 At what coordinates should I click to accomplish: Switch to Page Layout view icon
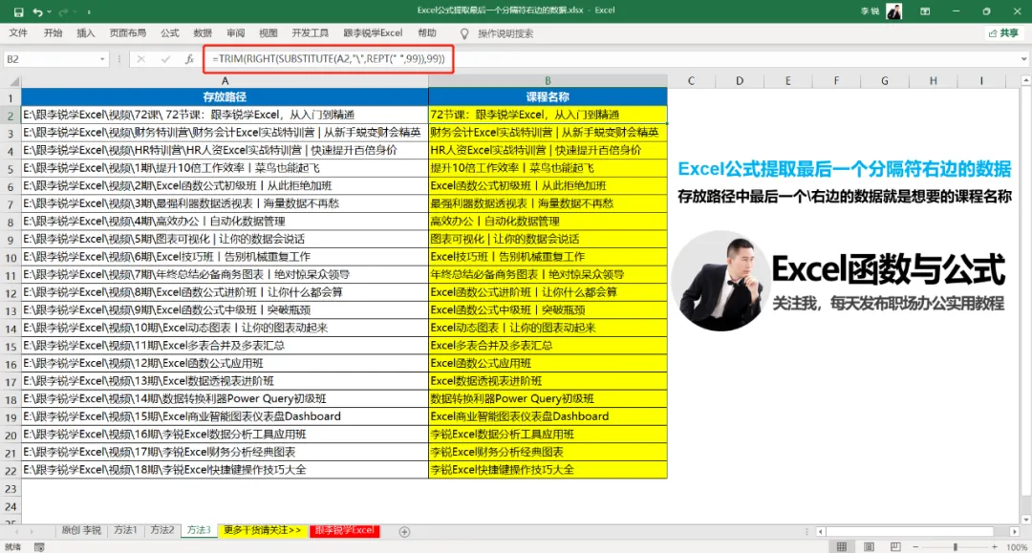coord(869,547)
